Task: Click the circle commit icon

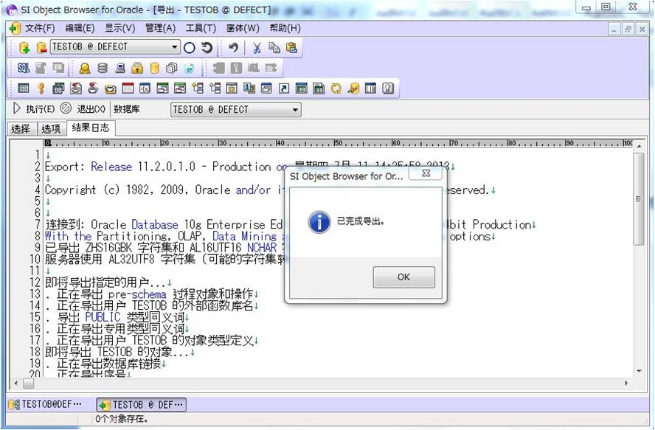Action: [190, 48]
